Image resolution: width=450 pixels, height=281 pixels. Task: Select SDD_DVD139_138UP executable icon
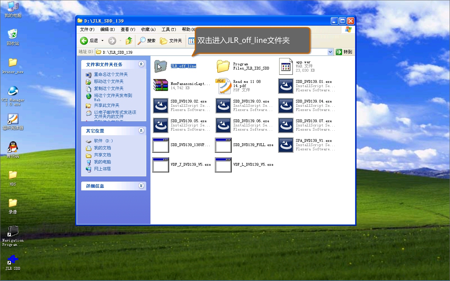click(x=161, y=145)
